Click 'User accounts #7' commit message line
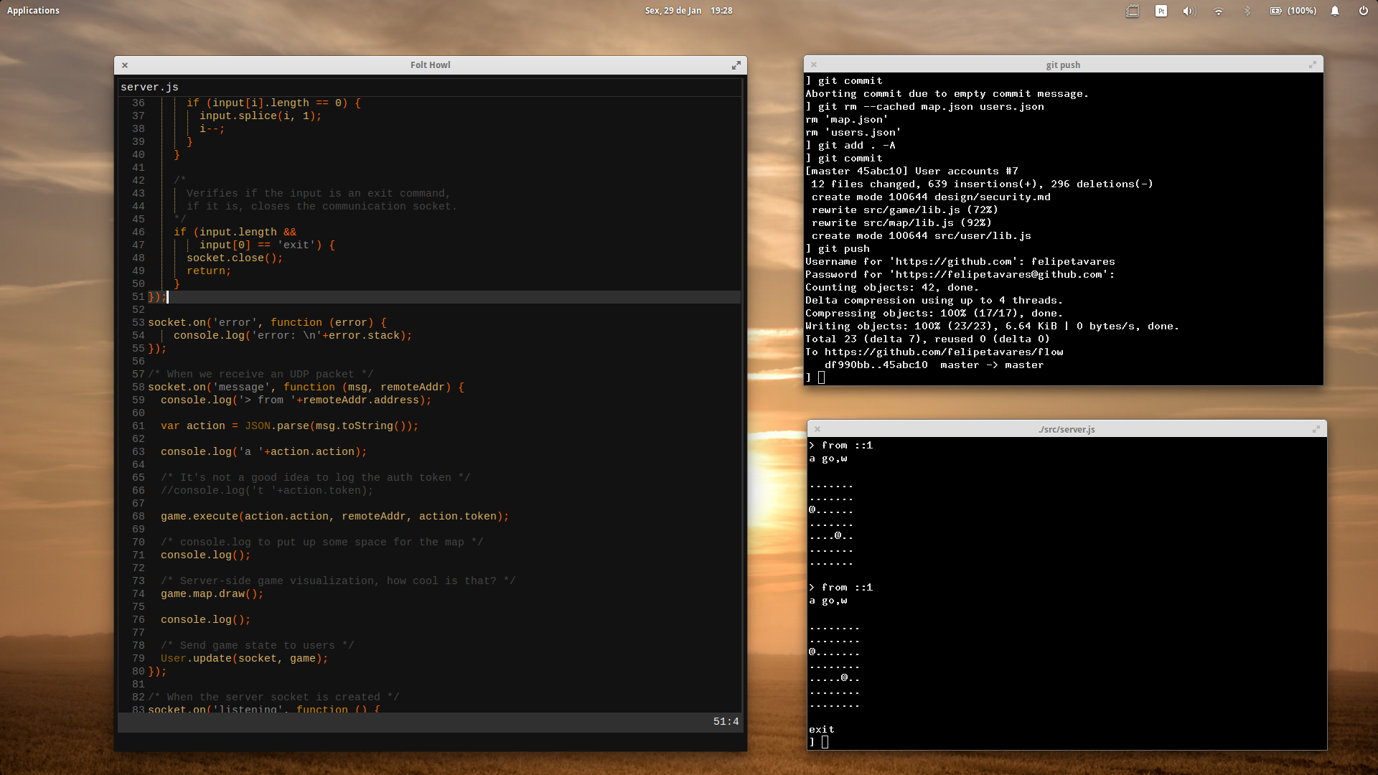This screenshot has width=1378, height=775. tap(911, 172)
